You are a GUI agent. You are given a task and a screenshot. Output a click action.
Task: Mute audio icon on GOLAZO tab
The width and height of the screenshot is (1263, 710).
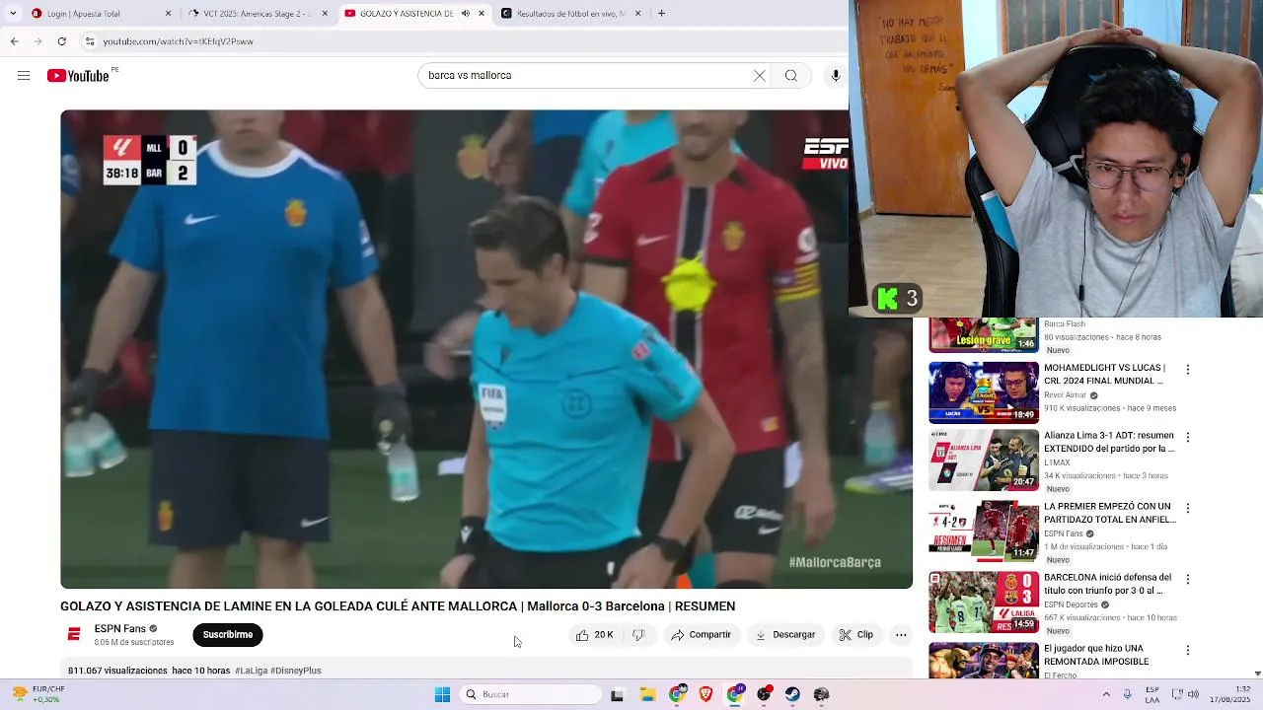click(x=464, y=14)
